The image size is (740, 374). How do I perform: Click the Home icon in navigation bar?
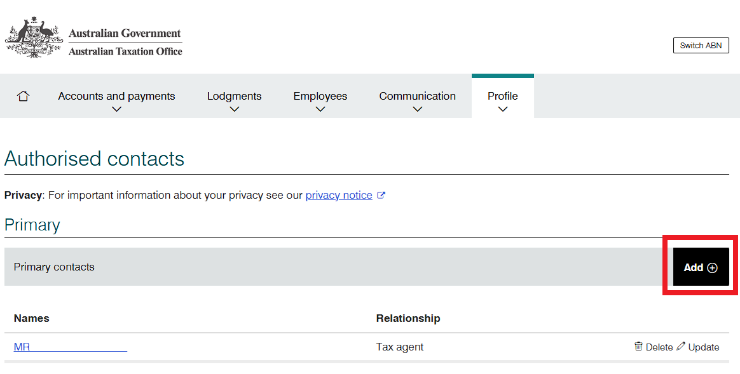(x=24, y=96)
